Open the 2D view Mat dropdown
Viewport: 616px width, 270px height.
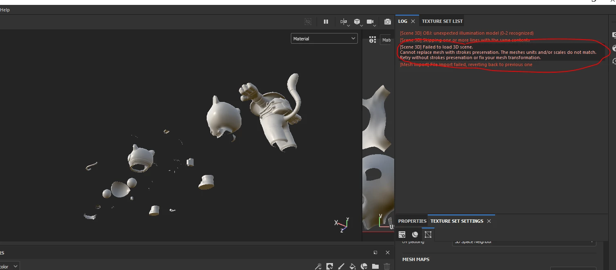pos(386,40)
